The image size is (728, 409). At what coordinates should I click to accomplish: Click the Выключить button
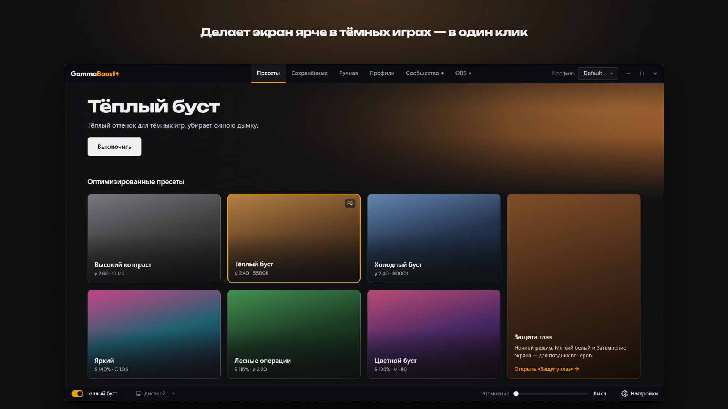(115, 147)
